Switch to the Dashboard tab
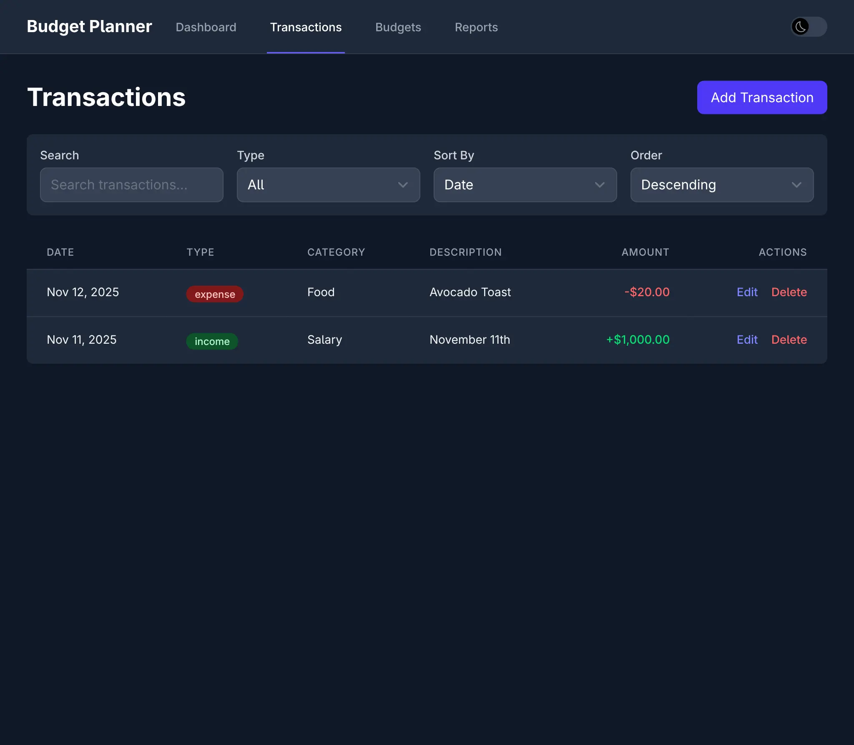 pos(206,27)
